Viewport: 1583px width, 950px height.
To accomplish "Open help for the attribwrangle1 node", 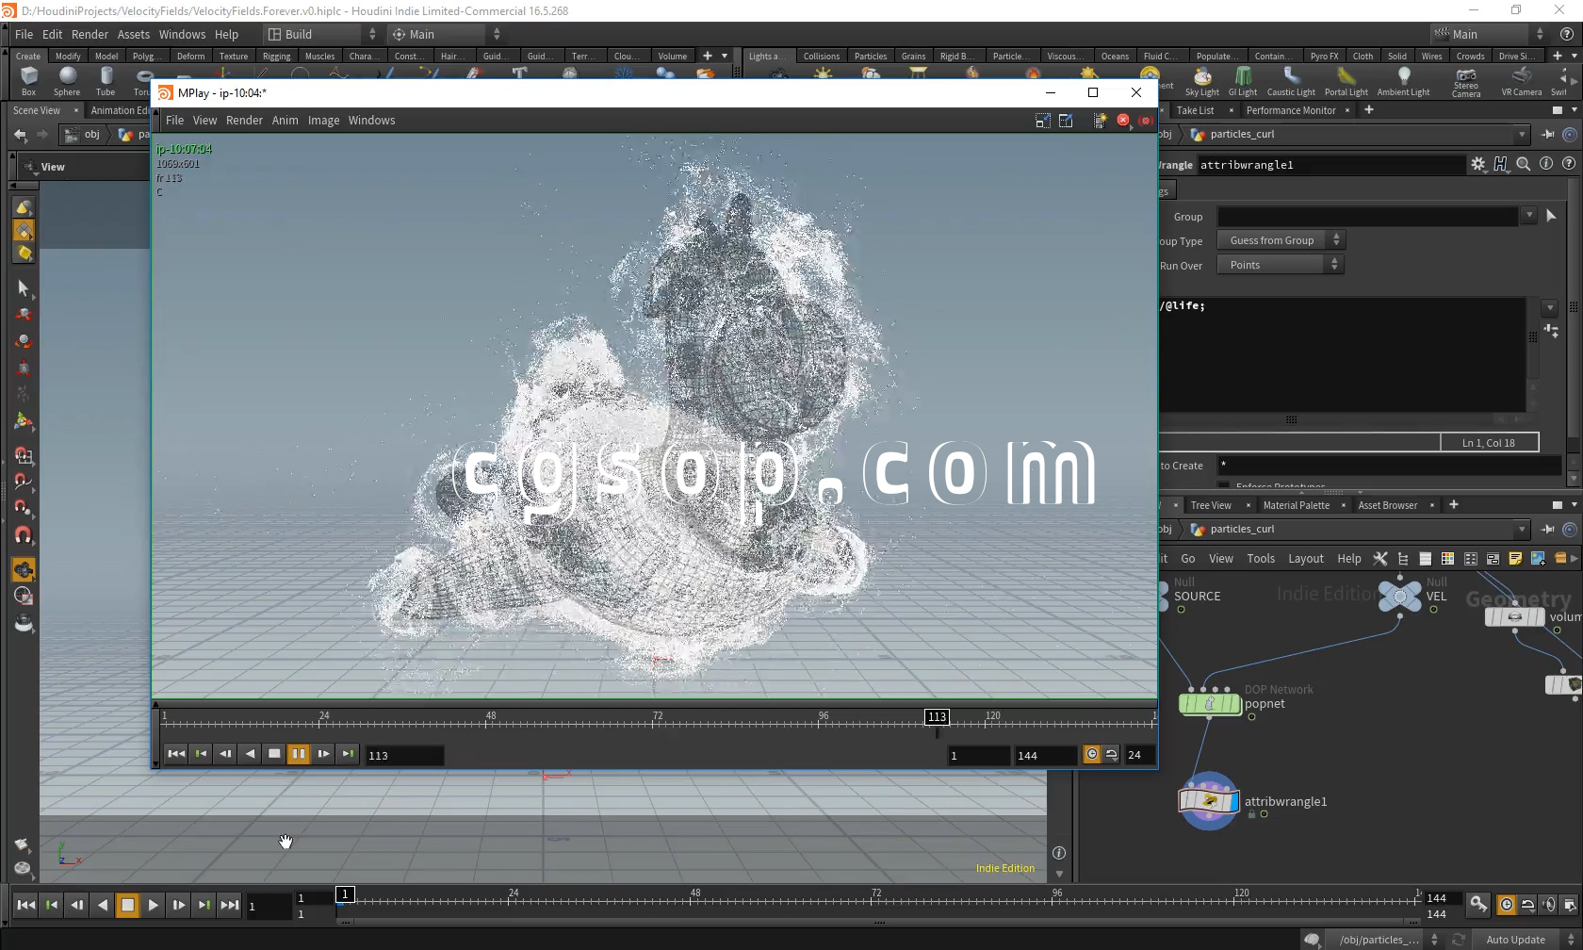I will 1569,164.
